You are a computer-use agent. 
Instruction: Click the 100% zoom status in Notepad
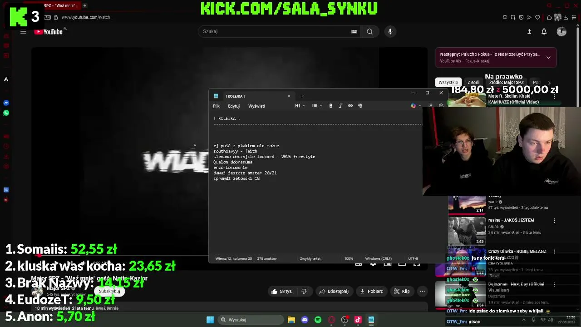(349, 258)
